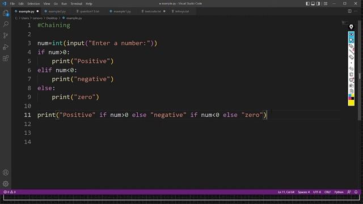Click the screenshot camera icon in annotation toolbar

[351, 86]
